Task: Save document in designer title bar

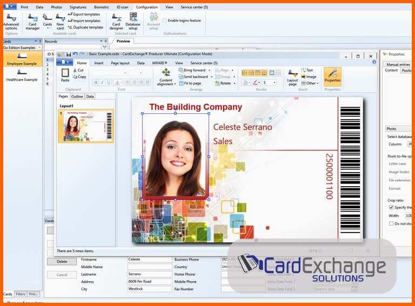Action: [x=69, y=54]
